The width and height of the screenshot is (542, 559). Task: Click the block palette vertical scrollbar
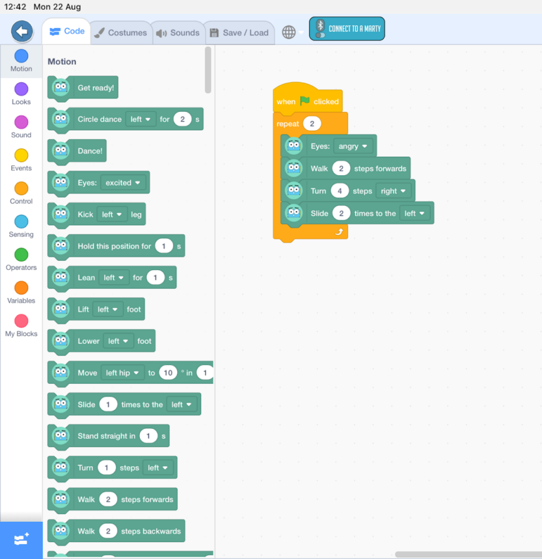click(208, 70)
